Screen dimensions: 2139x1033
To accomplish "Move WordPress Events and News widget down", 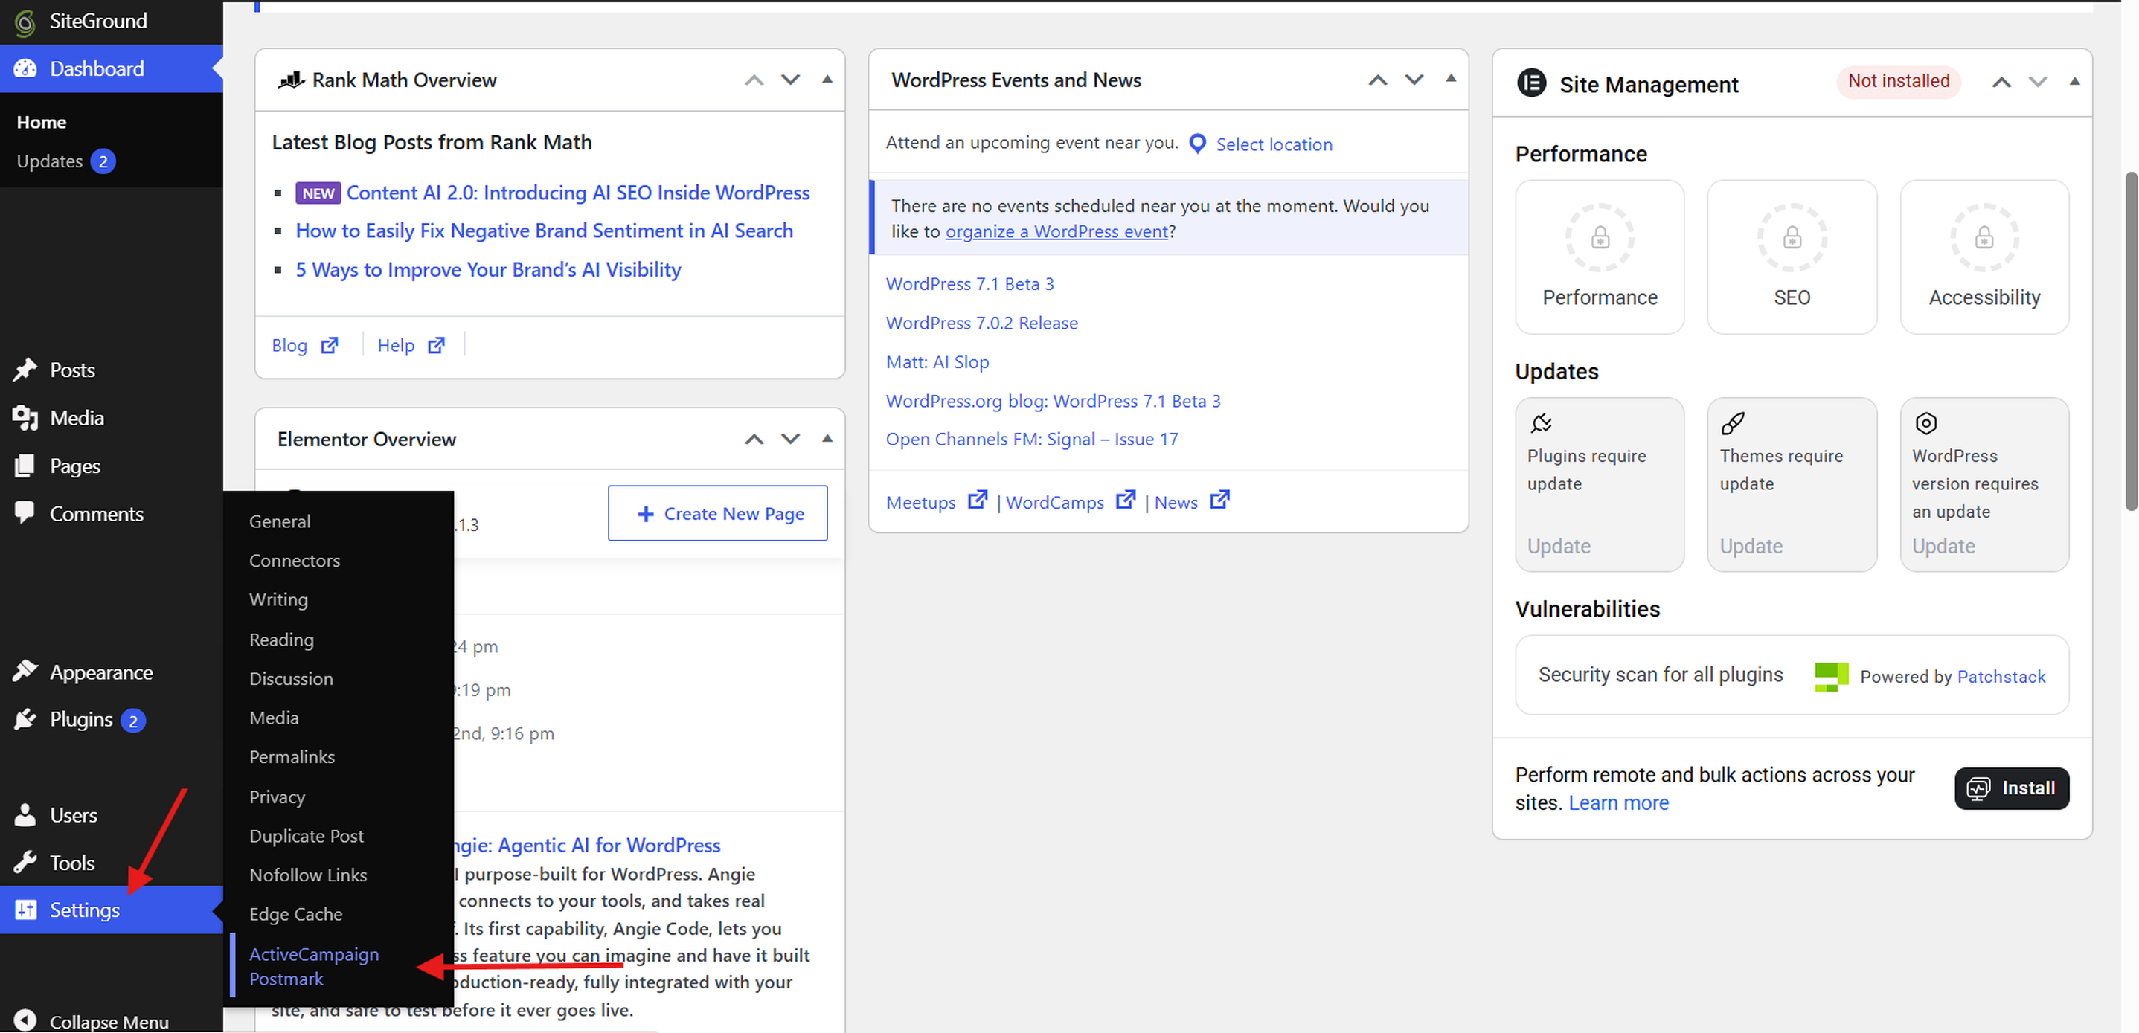I will click(x=1414, y=80).
